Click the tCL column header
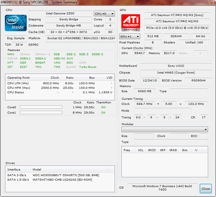216x197 pixels. pos(141,150)
